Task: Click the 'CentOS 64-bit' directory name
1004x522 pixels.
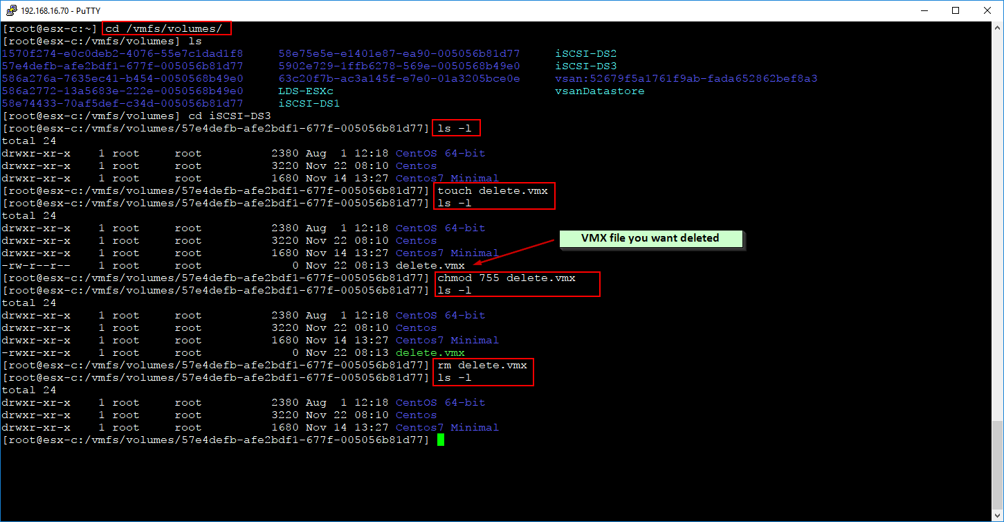Action: [x=439, y=153]
